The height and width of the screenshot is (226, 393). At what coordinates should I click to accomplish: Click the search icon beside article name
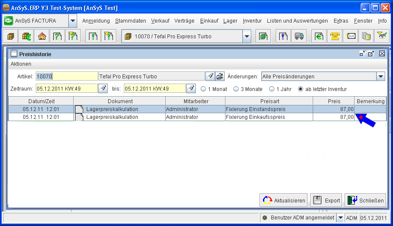pos(210,76)
